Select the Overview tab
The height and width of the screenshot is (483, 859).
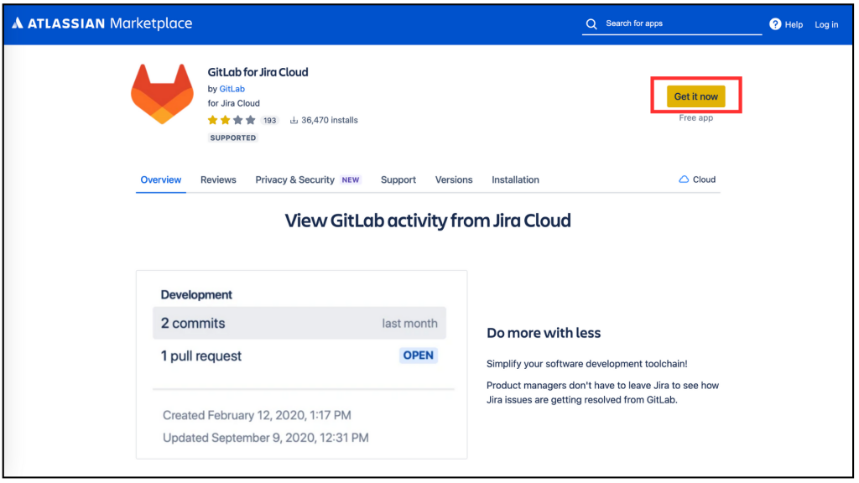pos(160,179)
